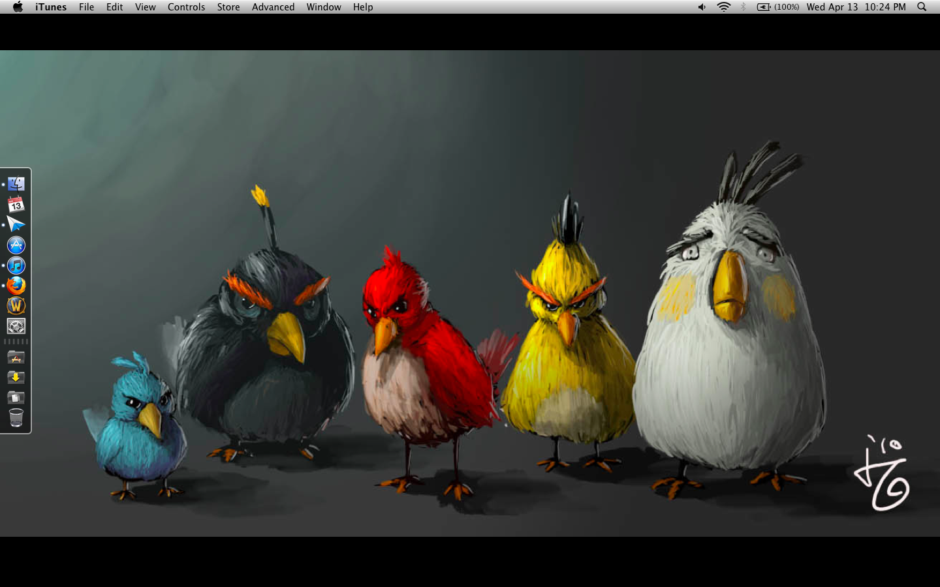Image resolution: width=940 pixels, height=587 pixels.
Task: Open the Window menu
Action: [x=324, y=7]
